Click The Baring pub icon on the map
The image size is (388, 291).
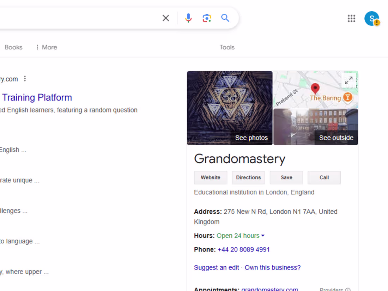tap(347, 98)
